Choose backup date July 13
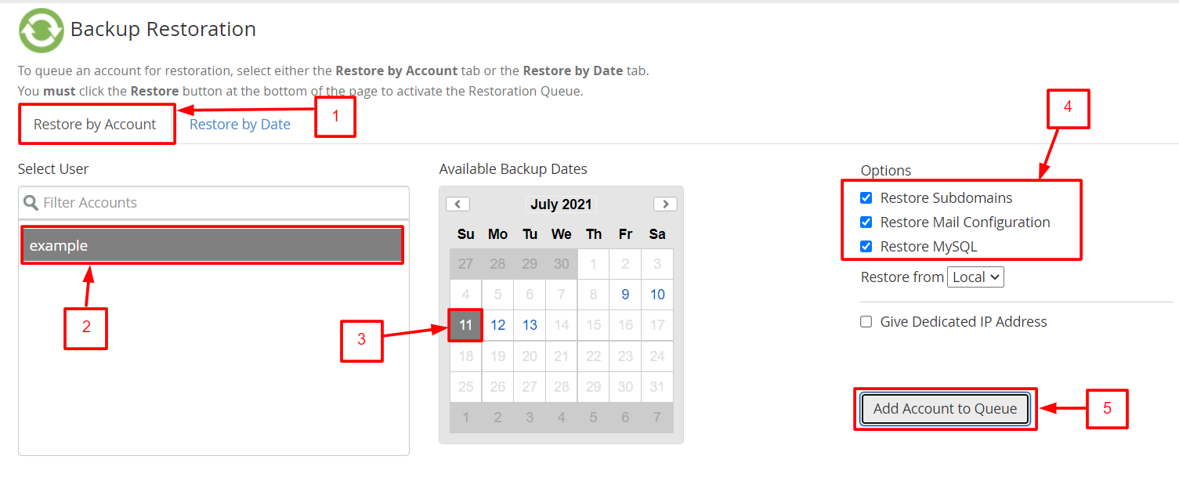 point(530,325)
